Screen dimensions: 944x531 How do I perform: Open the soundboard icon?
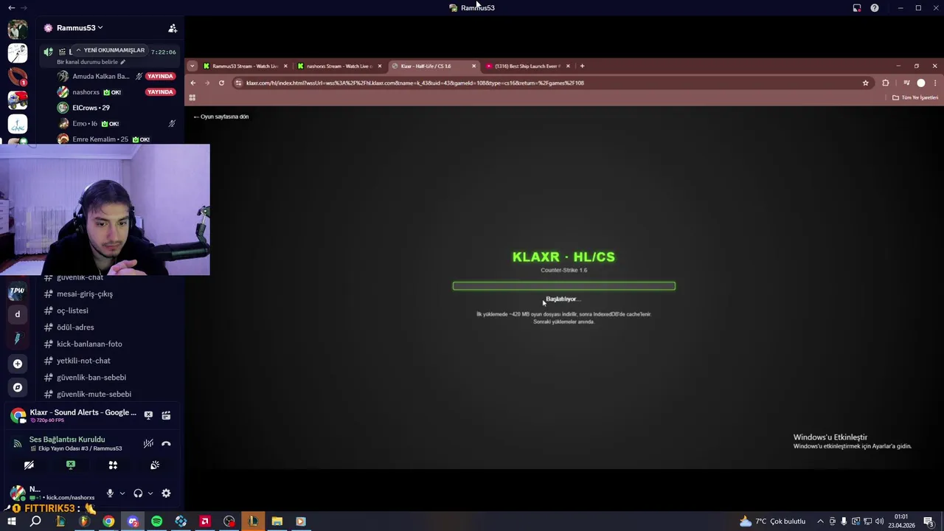click(155, 465)
